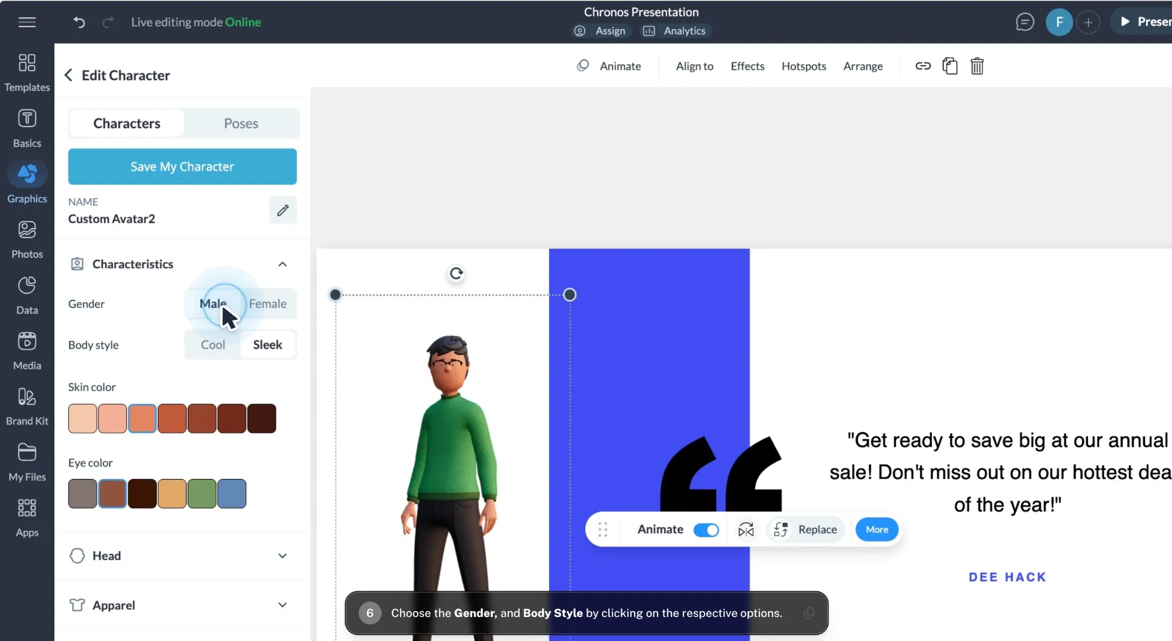Delete the selected element with the trash icon
Screen dimensions: 1172x641
coord(977,66)
